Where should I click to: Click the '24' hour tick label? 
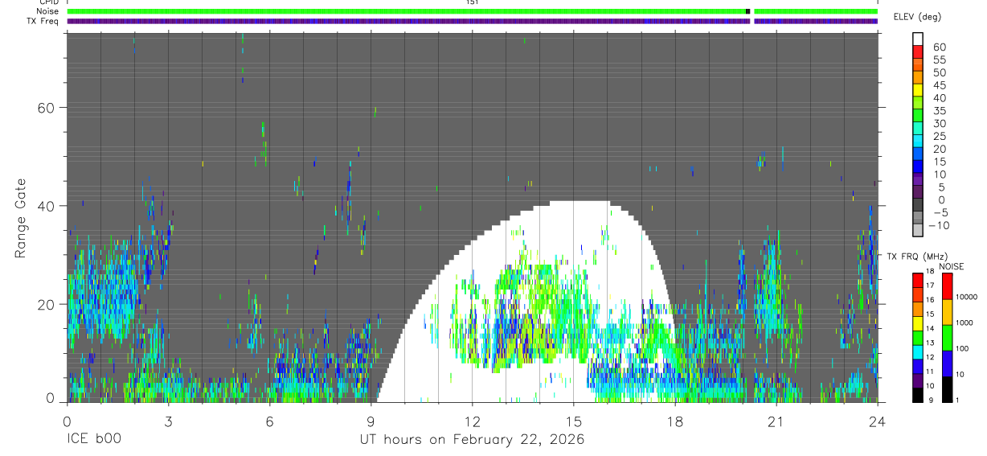878,421
